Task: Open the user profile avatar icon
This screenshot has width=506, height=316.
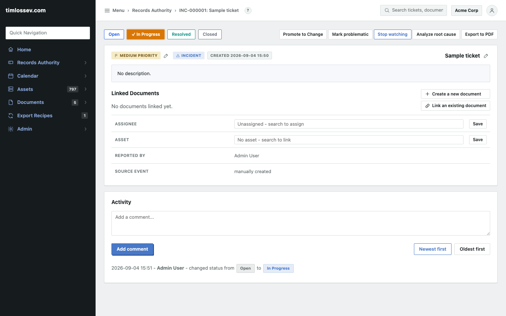Action: (492, 11)
